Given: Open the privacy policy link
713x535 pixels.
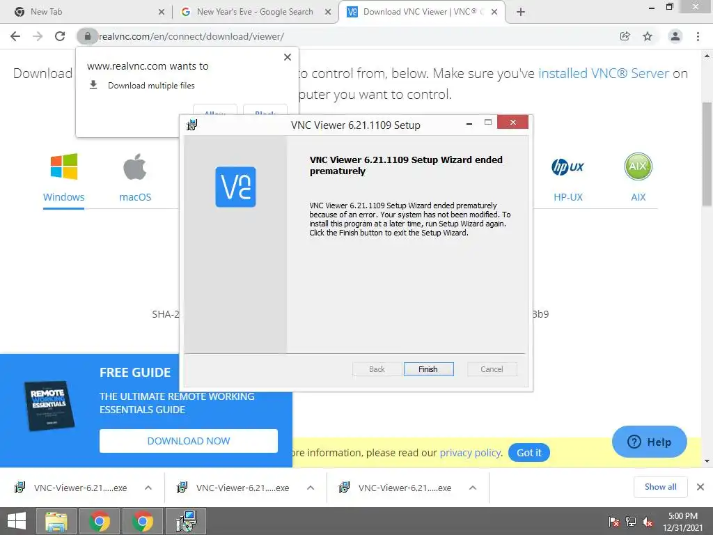Looking at the screenshot, I should pyautogui.click(x=470, y=453).
